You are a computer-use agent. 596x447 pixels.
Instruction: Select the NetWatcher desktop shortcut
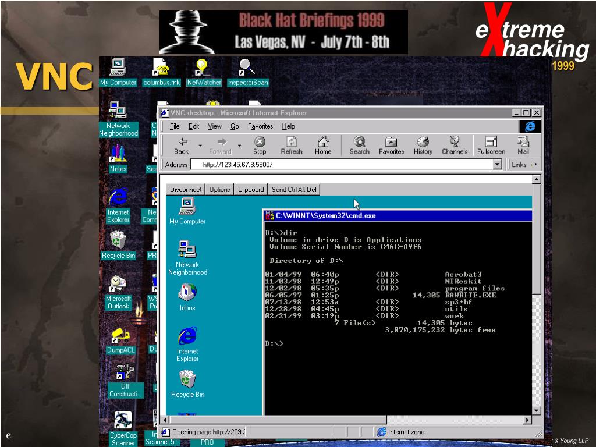[x=204, y=72]
